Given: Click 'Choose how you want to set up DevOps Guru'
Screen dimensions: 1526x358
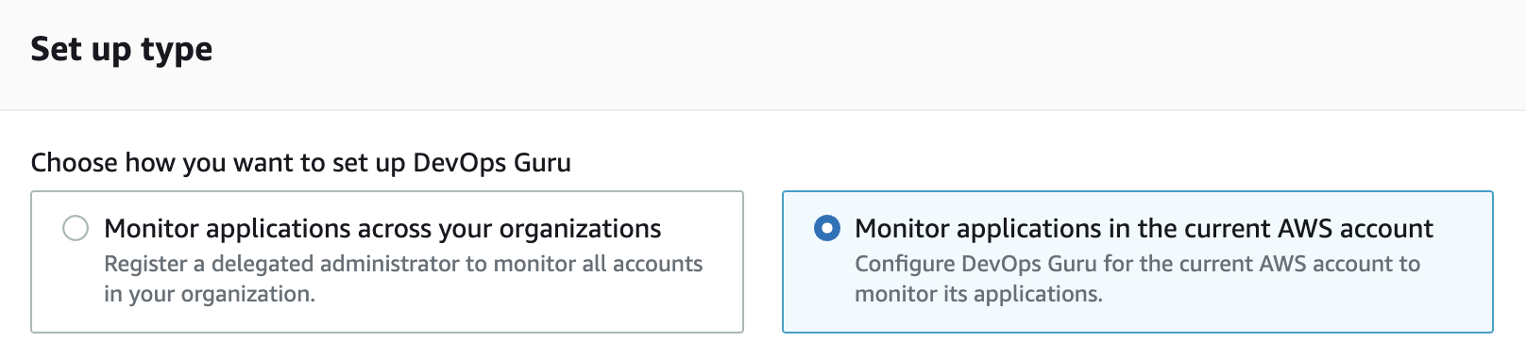Looking at the screenshot, I should pyautogui.click(x=301, y=163).
